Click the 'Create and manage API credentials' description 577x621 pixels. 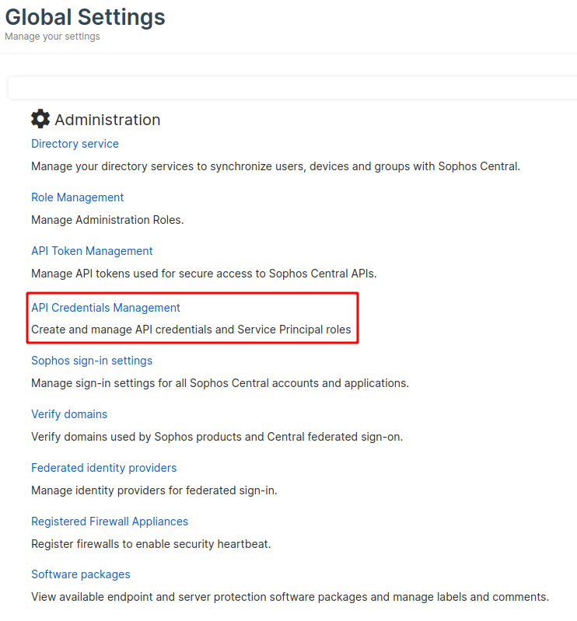191,330
